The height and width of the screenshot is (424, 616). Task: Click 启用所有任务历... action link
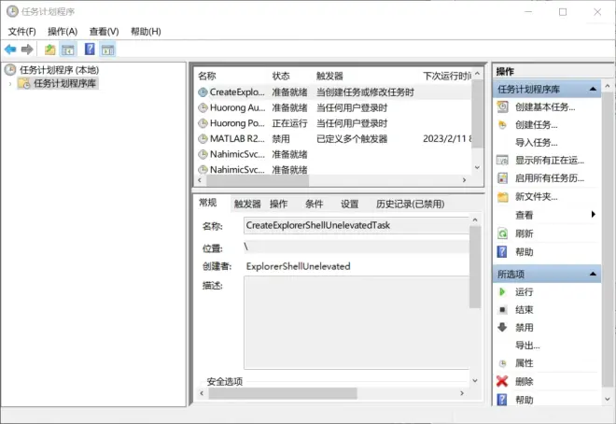pyautogui.click(x=550, y=178)
